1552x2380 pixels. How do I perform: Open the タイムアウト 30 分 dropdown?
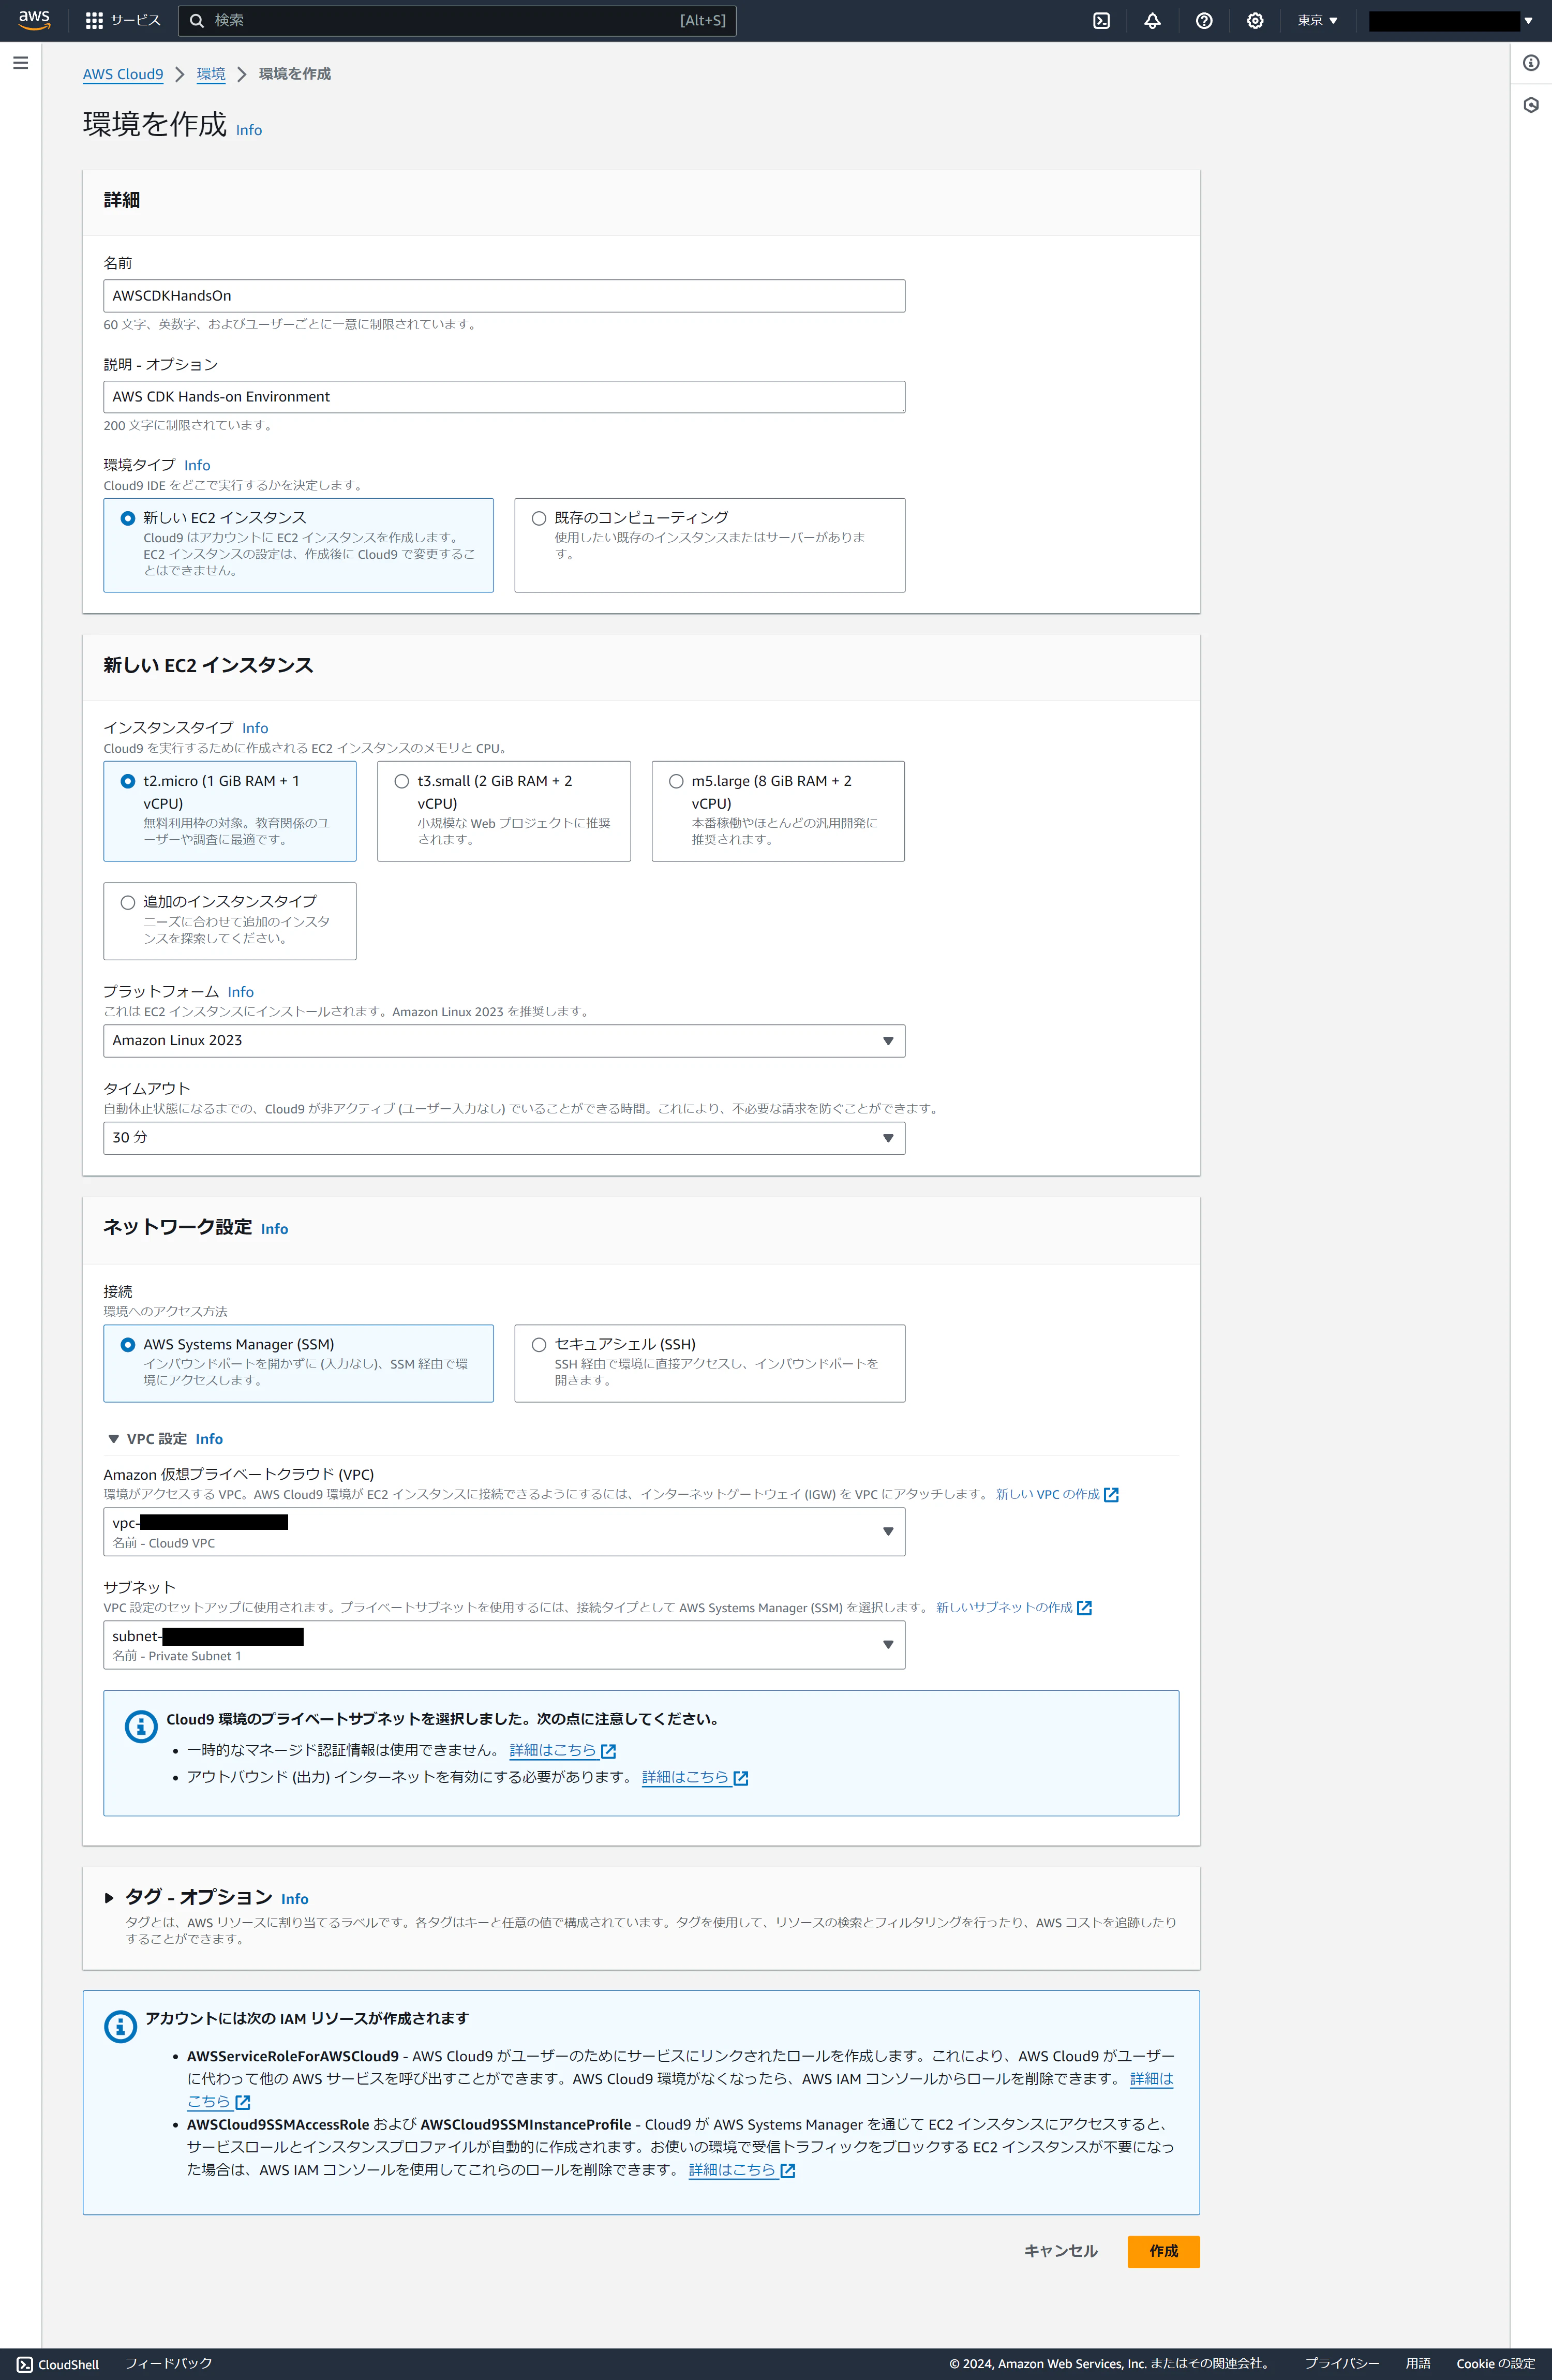coord(504,1138)
